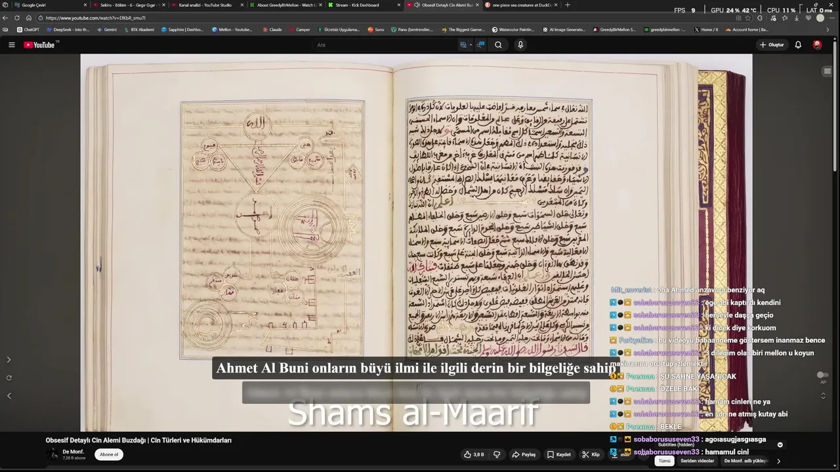Open the YouTube hamburger guide menu
Image resolution: width=840 pixels, height=472 pixels.
coord(11,45)
